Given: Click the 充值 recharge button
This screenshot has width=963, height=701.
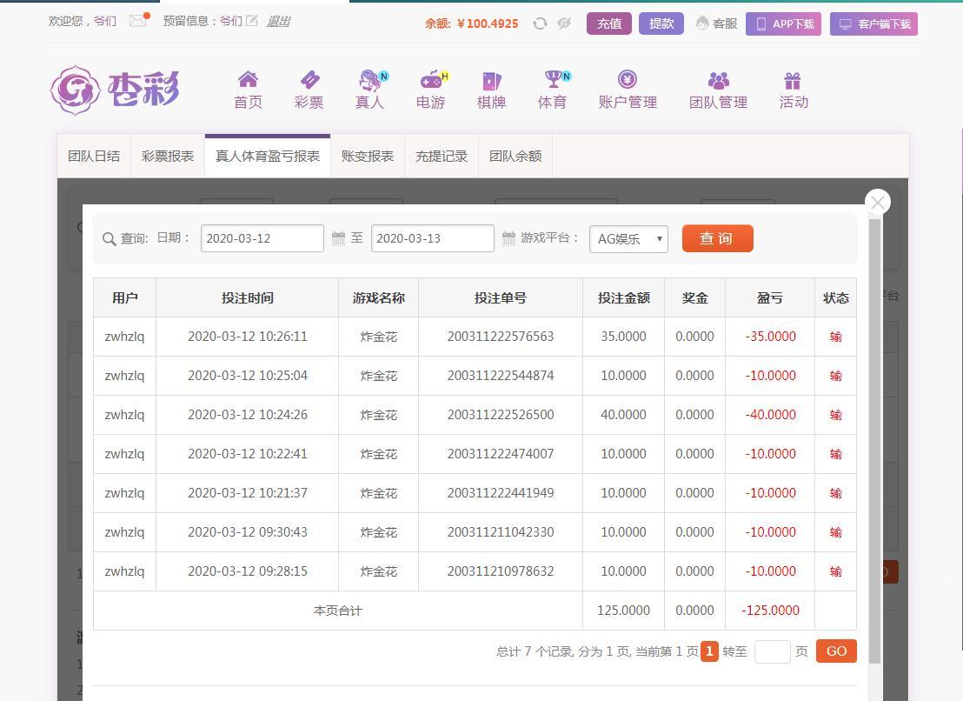Looking at the screenshot, I should tap(608, 23).
